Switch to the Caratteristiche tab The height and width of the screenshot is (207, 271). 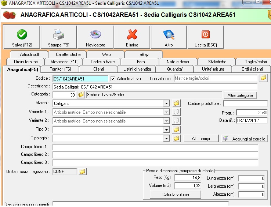click(x=68, y=54)
